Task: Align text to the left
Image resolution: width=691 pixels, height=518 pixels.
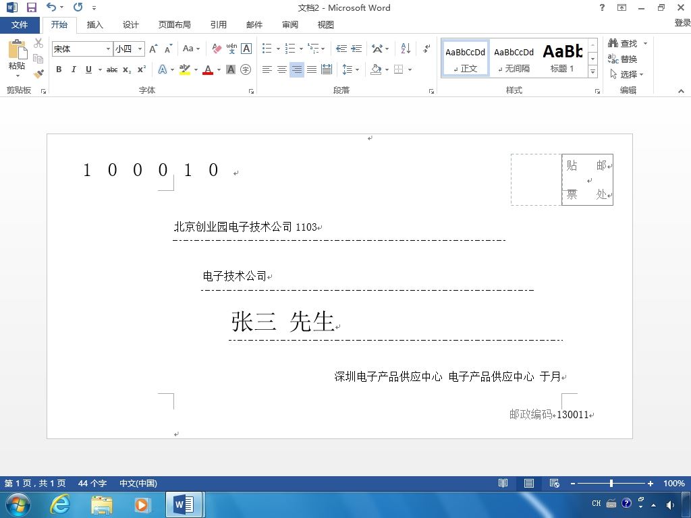Action: 267,69
